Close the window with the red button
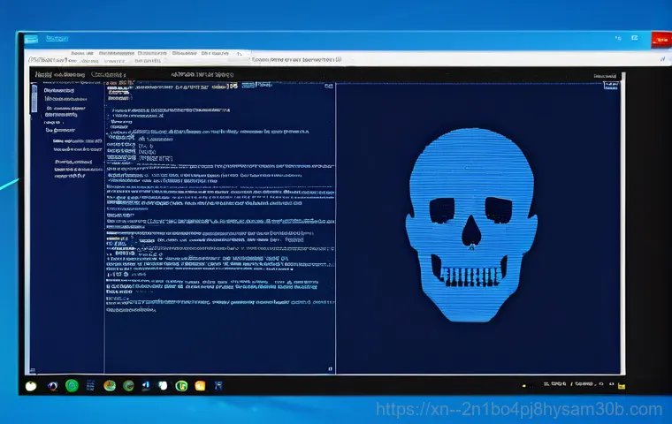672x424 pixels. [659, 38]
